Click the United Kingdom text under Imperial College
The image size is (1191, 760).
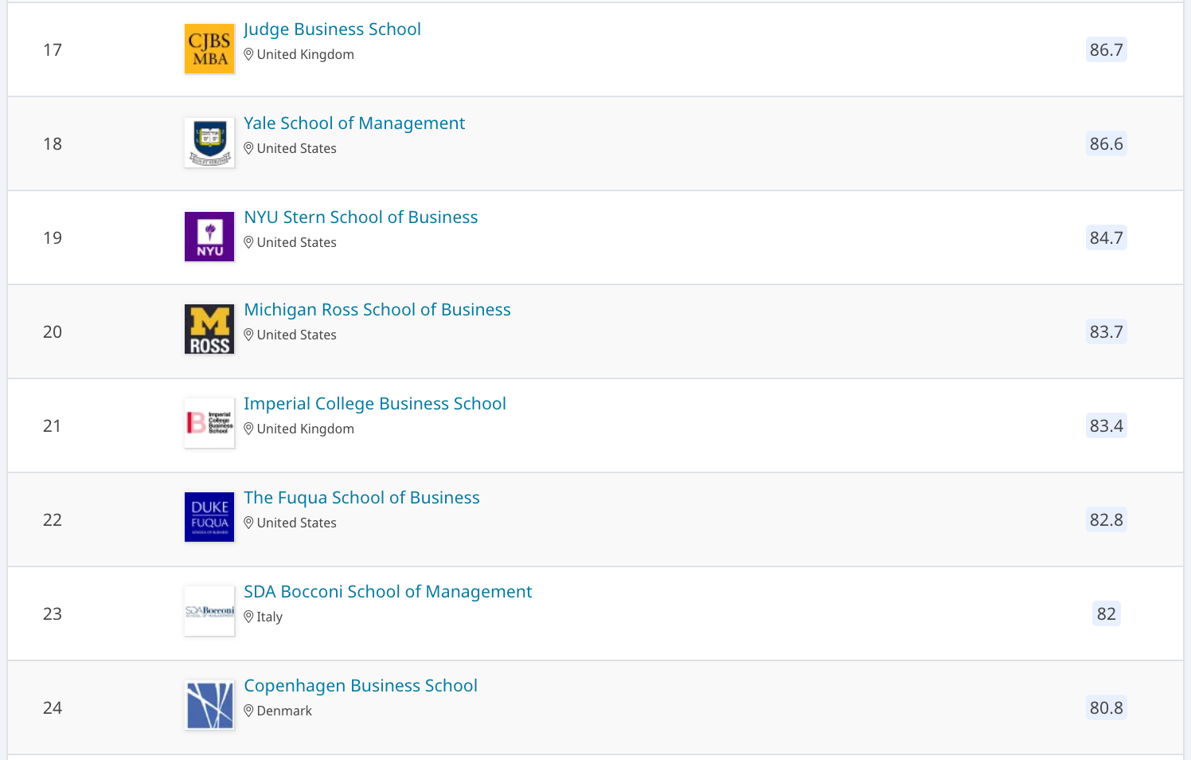tap(306, 429)
